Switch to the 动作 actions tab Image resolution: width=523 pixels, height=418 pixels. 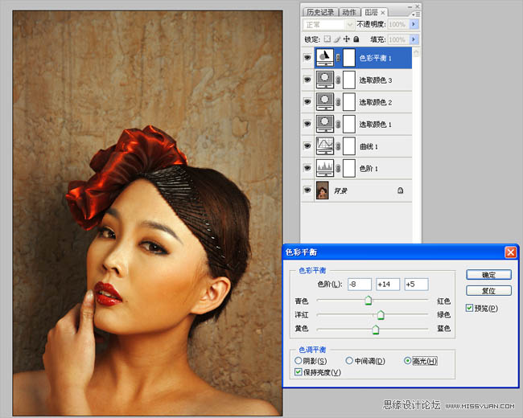(348, 12)
